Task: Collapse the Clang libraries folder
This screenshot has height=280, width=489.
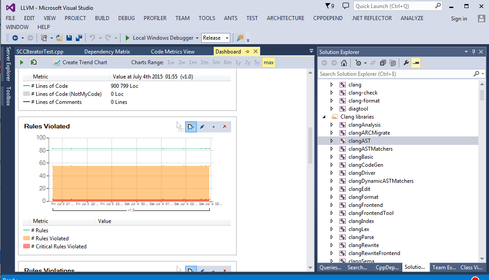Action: point(324,117)
